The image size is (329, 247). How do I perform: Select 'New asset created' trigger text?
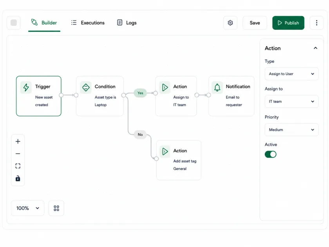point(44,101)
